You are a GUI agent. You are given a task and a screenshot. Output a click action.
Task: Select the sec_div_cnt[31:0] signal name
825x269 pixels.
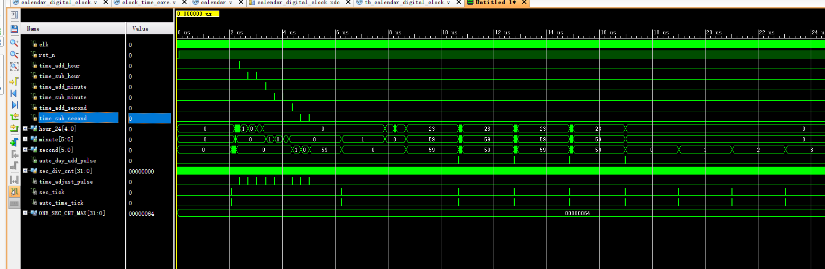tap(66, 171)
